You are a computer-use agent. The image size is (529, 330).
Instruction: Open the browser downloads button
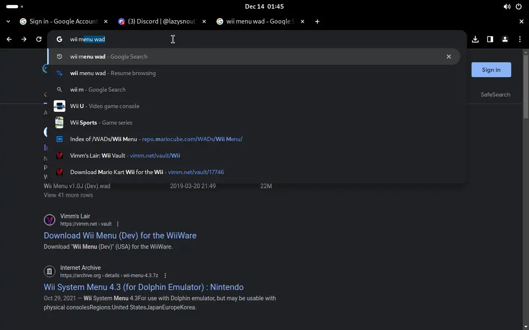(475, 39)
